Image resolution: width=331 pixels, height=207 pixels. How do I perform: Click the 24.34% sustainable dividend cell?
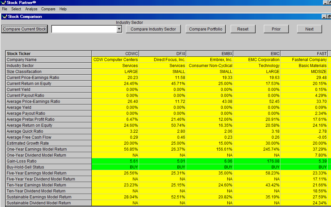pos(304,203)
